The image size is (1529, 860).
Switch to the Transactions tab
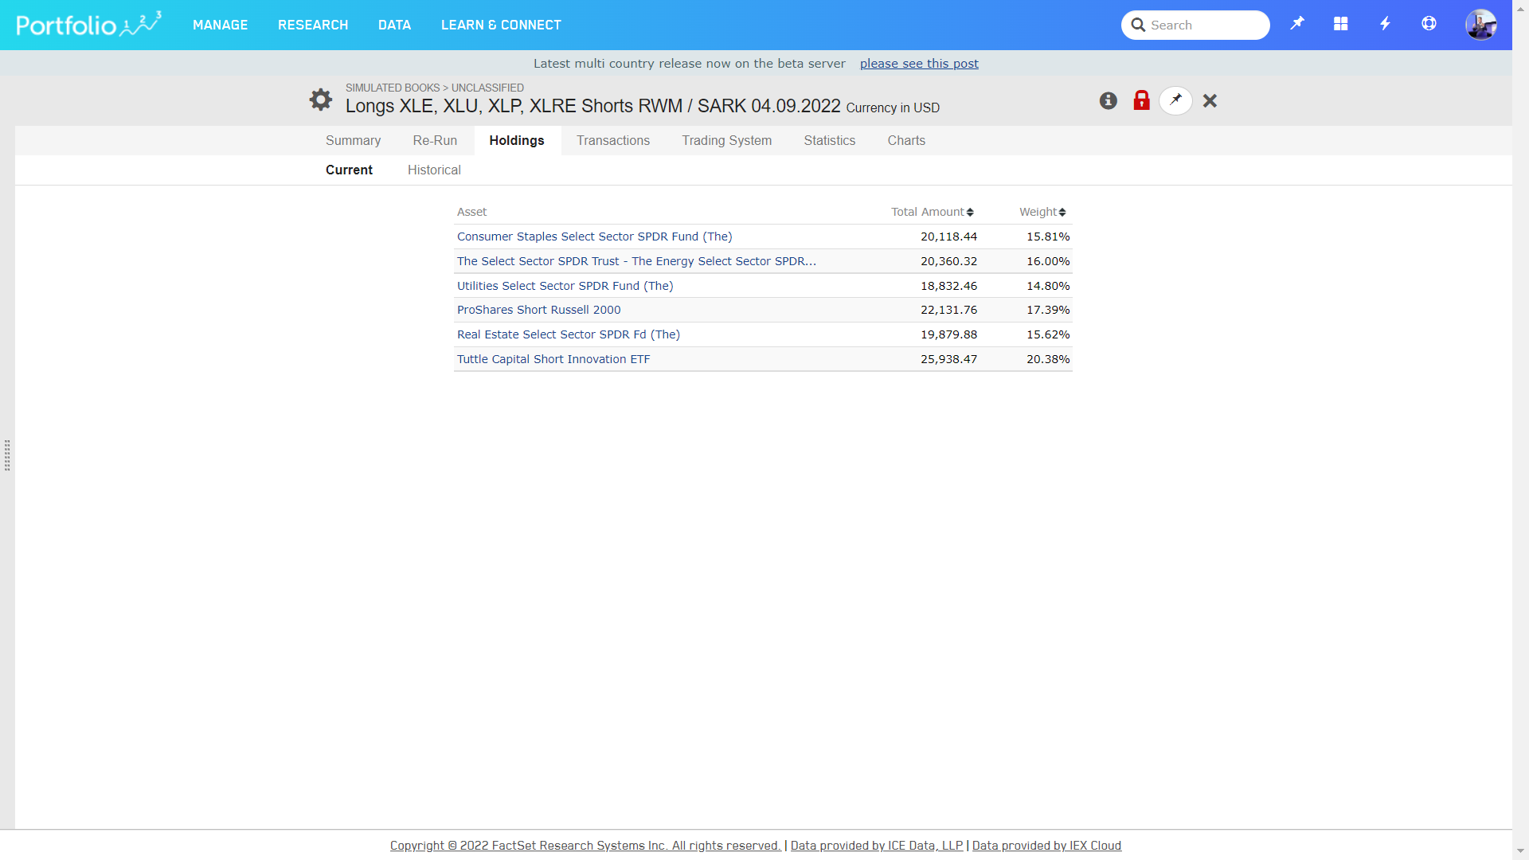[x=612, y=140]
